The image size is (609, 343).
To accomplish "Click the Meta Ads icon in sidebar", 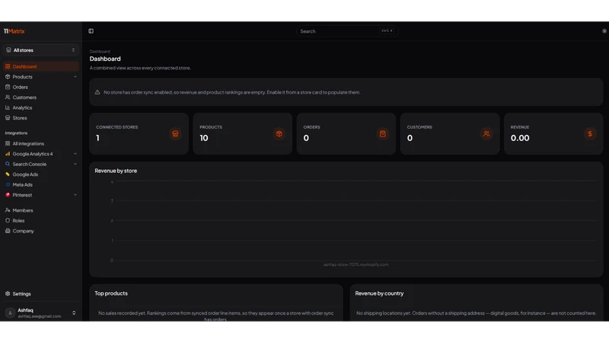I will (8, 184).
